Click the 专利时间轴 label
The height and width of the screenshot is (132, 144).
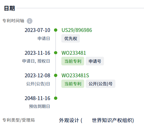coord(13,21)
